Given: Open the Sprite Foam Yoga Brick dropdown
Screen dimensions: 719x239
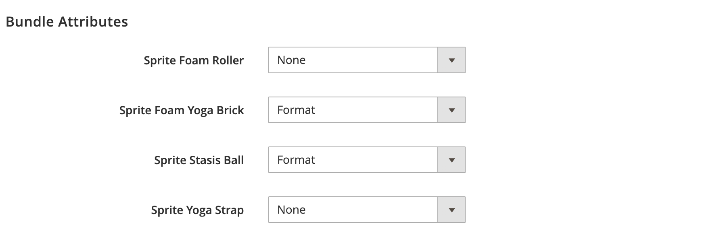Looking at the screenshot, I should click(366, 110).
